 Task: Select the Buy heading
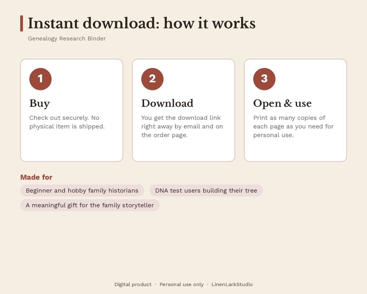40,103
